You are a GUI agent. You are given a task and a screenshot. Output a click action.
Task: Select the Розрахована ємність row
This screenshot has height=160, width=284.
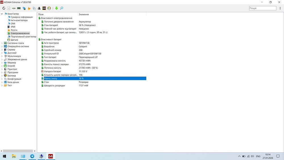tap(92, 61)
